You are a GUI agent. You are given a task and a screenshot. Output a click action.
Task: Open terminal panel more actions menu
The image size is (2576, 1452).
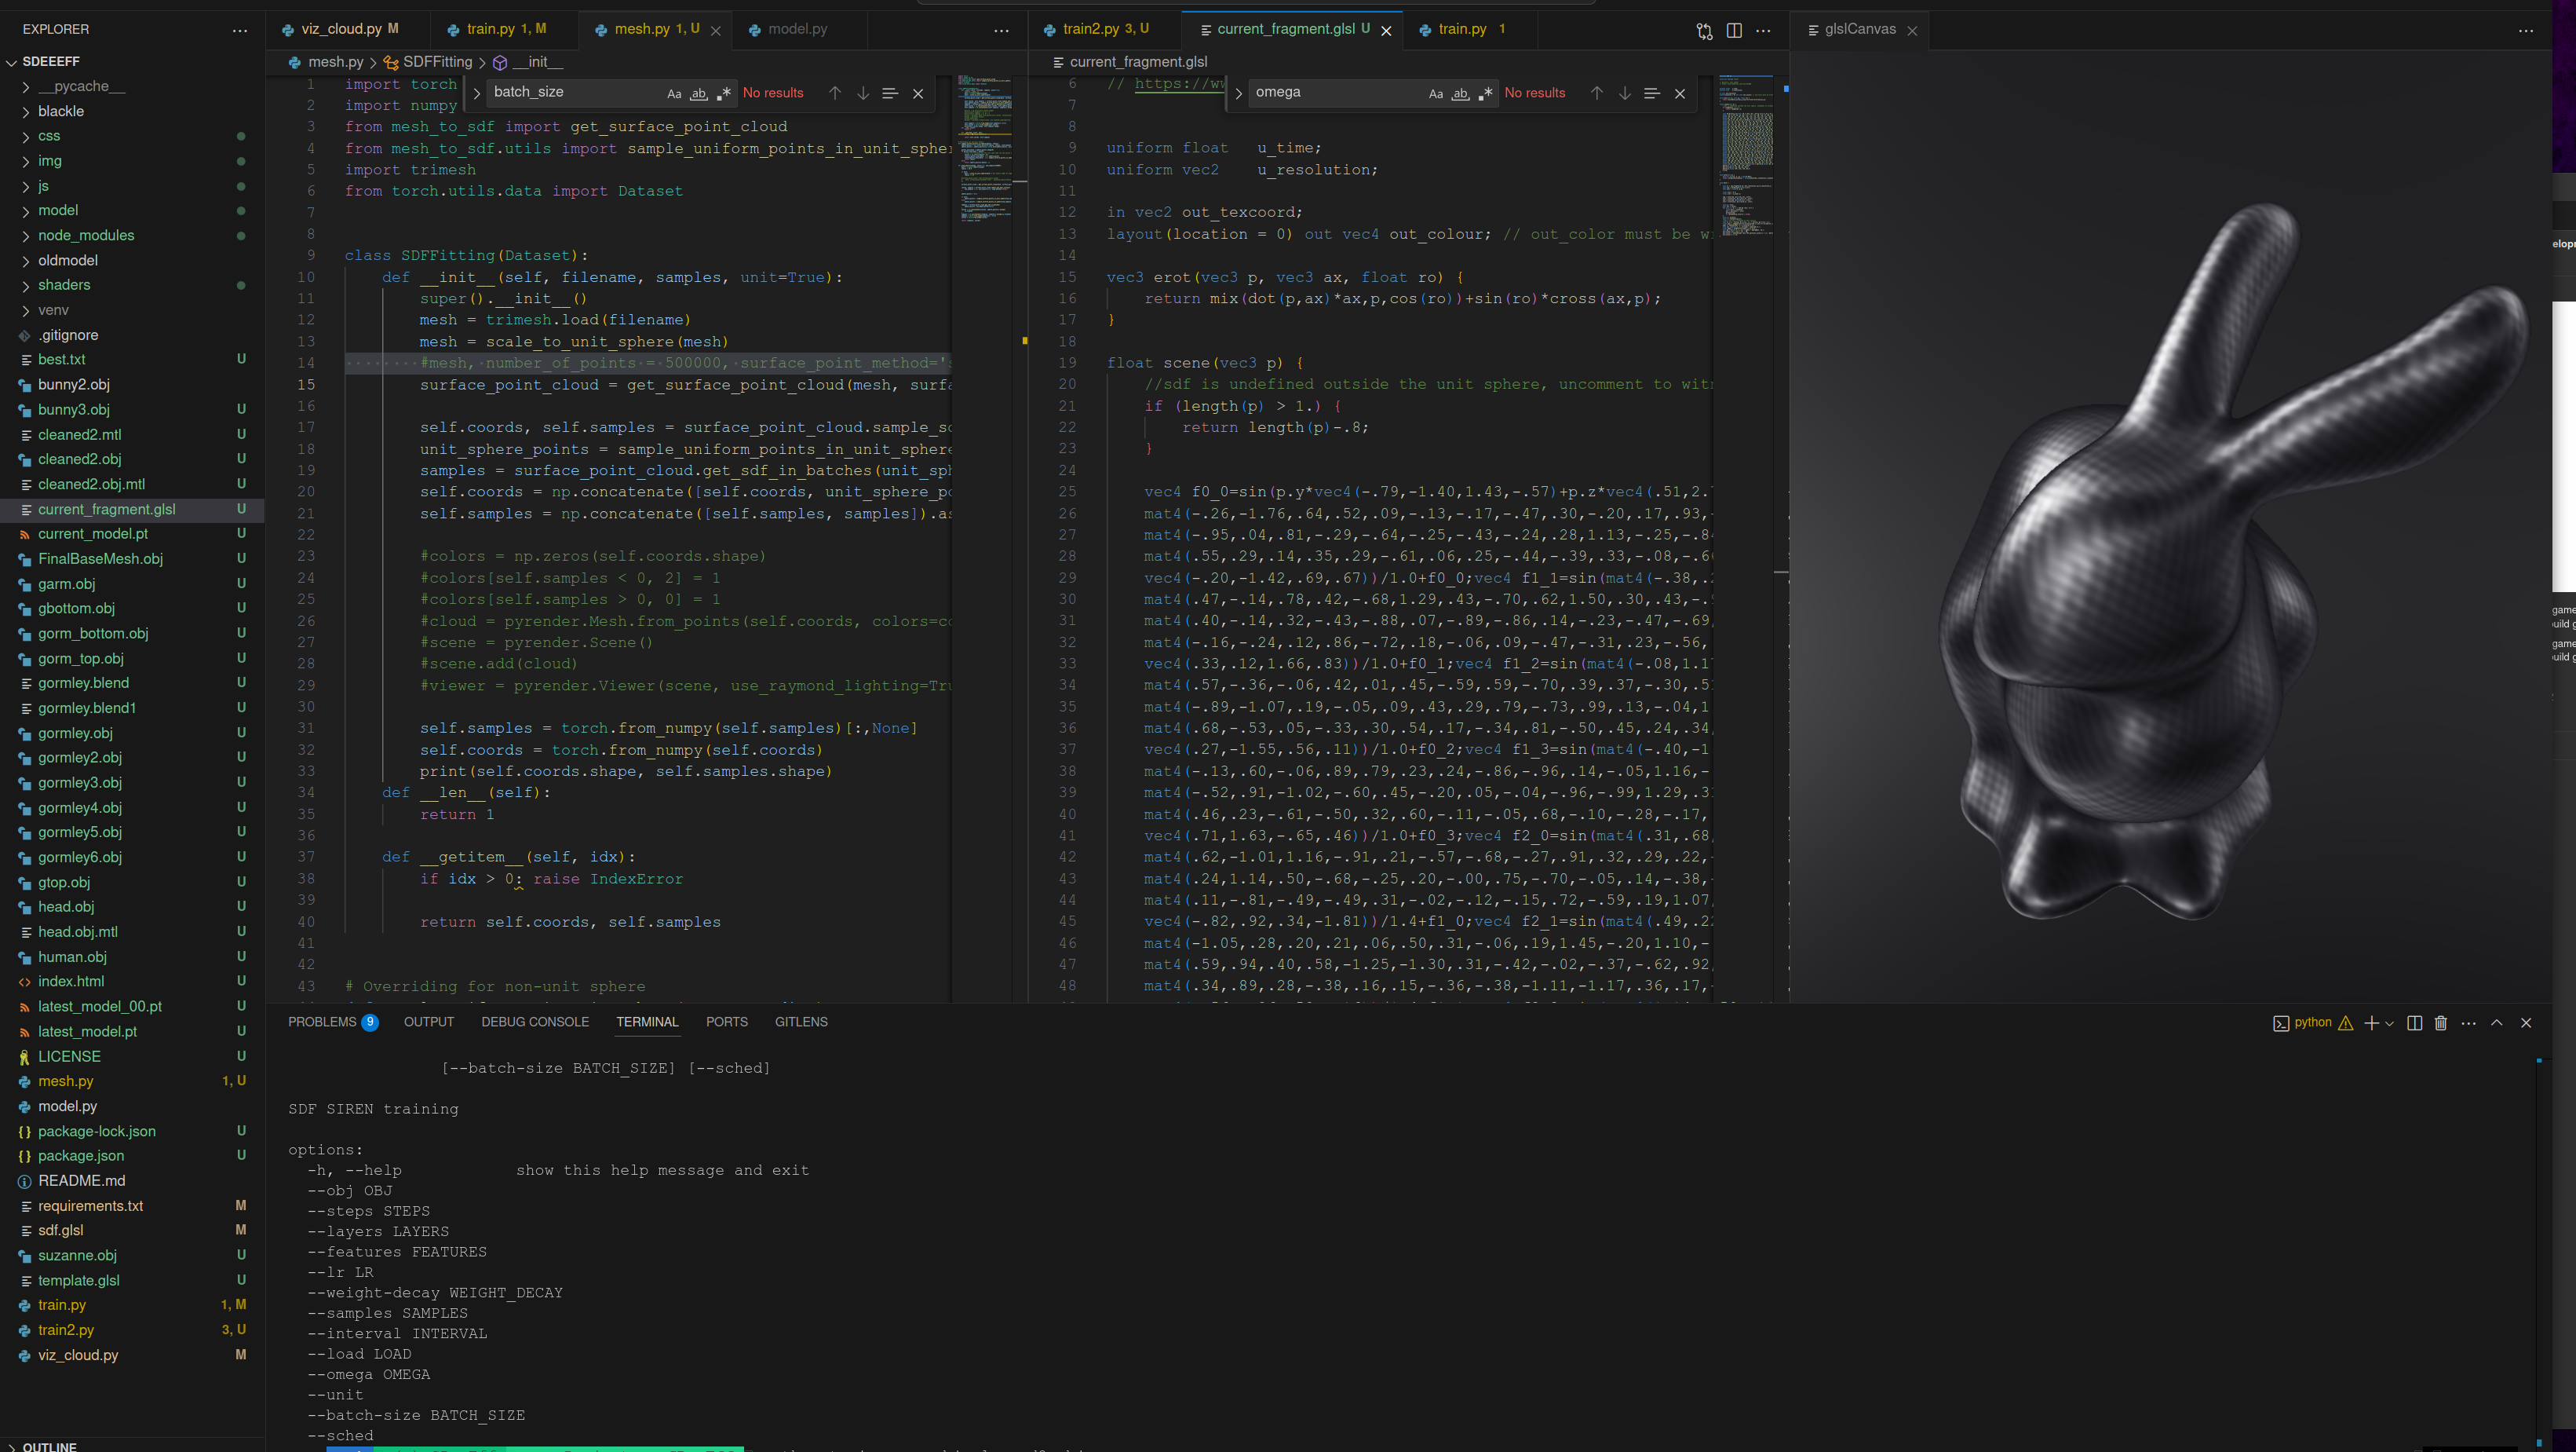(2469, 1022)
